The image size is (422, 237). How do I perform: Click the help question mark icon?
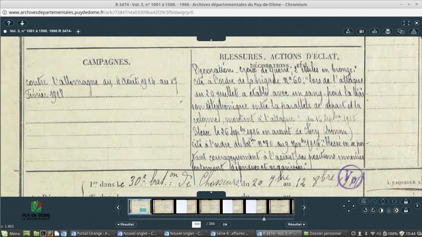click(x=9, y=23)
